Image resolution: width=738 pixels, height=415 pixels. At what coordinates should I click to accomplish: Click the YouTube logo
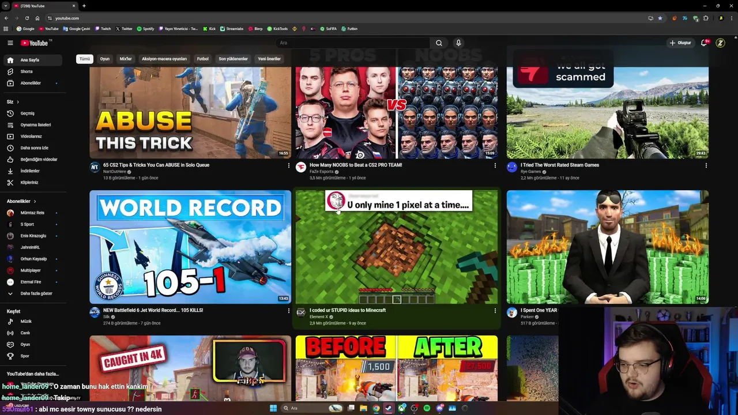coord(35,43)
